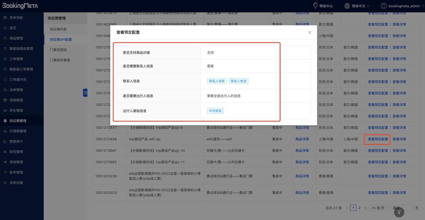The width and height of the screenshot is (425, 220).
Task: Click the next page arrow in pagination
Action: pos(366,208)
